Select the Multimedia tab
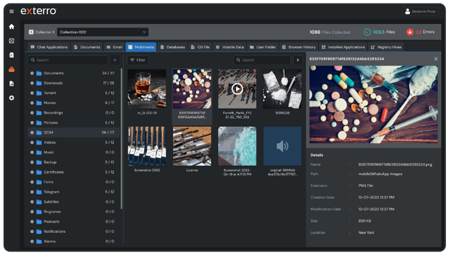Viewport: 450px width, 255px height. [x=141, y=47]
